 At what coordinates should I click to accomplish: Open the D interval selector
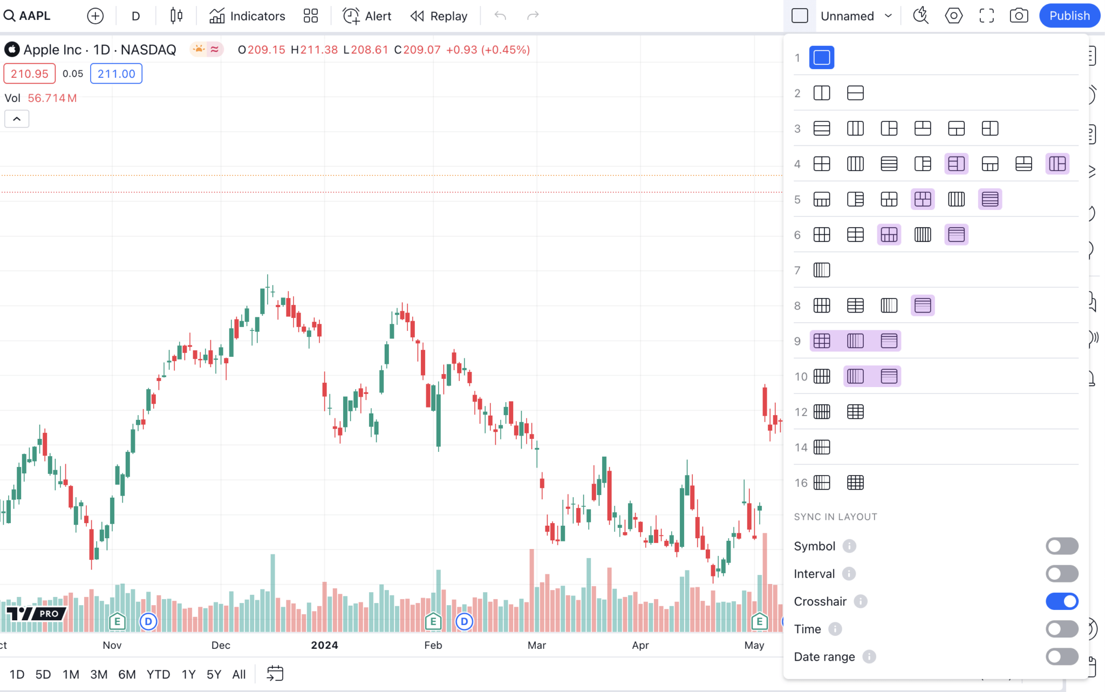[x=135, y=15]
